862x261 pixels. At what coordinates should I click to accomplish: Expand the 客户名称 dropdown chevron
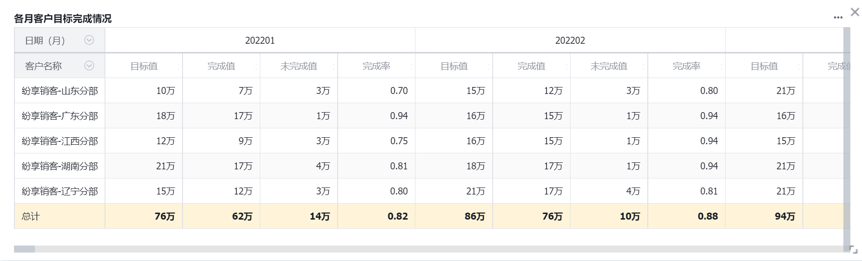[x=89, y=66]
